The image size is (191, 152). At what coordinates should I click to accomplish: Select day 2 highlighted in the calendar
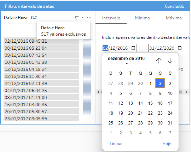160,83
